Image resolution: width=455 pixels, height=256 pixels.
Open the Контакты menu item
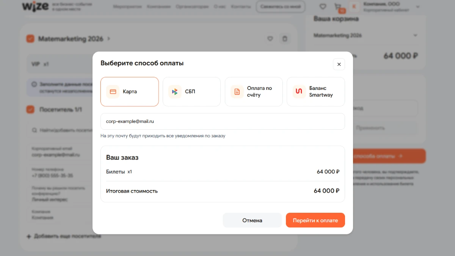click(241, 7)
